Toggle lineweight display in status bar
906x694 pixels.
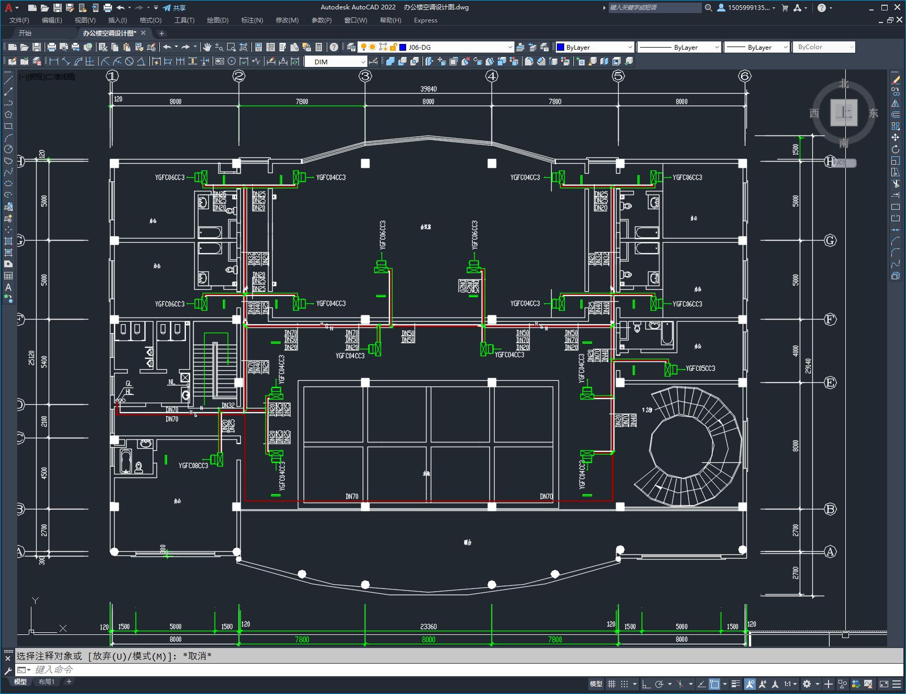[x=736, y=684]
